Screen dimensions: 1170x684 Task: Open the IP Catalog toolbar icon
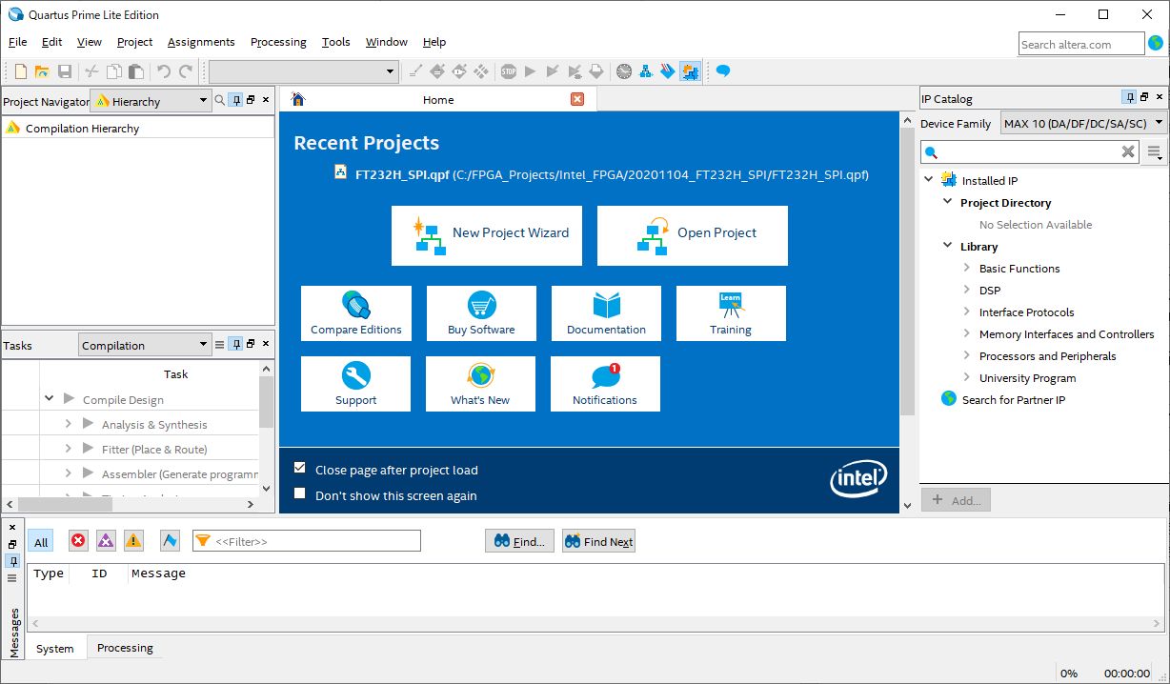pyautogui.click(x=690, y=71)
